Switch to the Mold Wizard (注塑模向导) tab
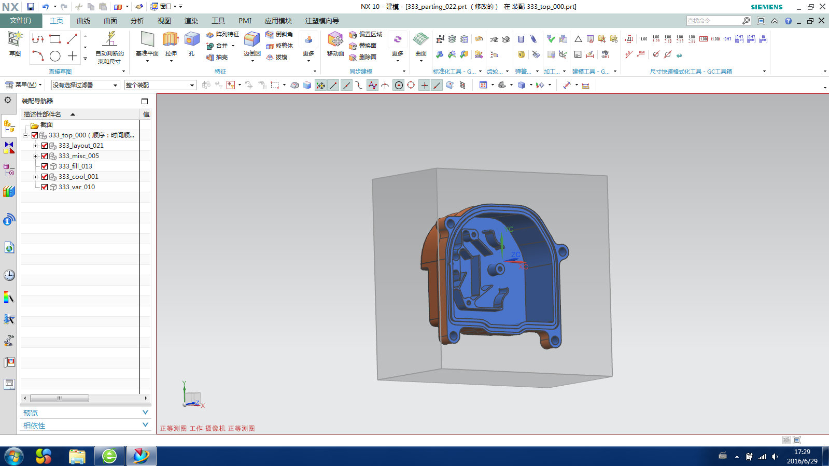This screenshot has width=829, height=466. [x=322, y=21]
